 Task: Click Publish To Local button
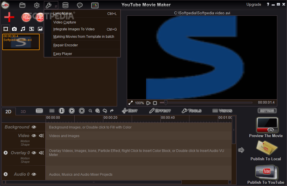[x=266, y=151]
